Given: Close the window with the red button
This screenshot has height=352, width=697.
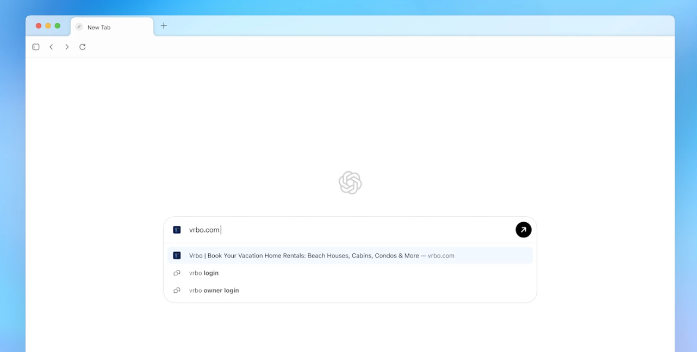Looking at the screenshot, I should click(x=39, y=26).
